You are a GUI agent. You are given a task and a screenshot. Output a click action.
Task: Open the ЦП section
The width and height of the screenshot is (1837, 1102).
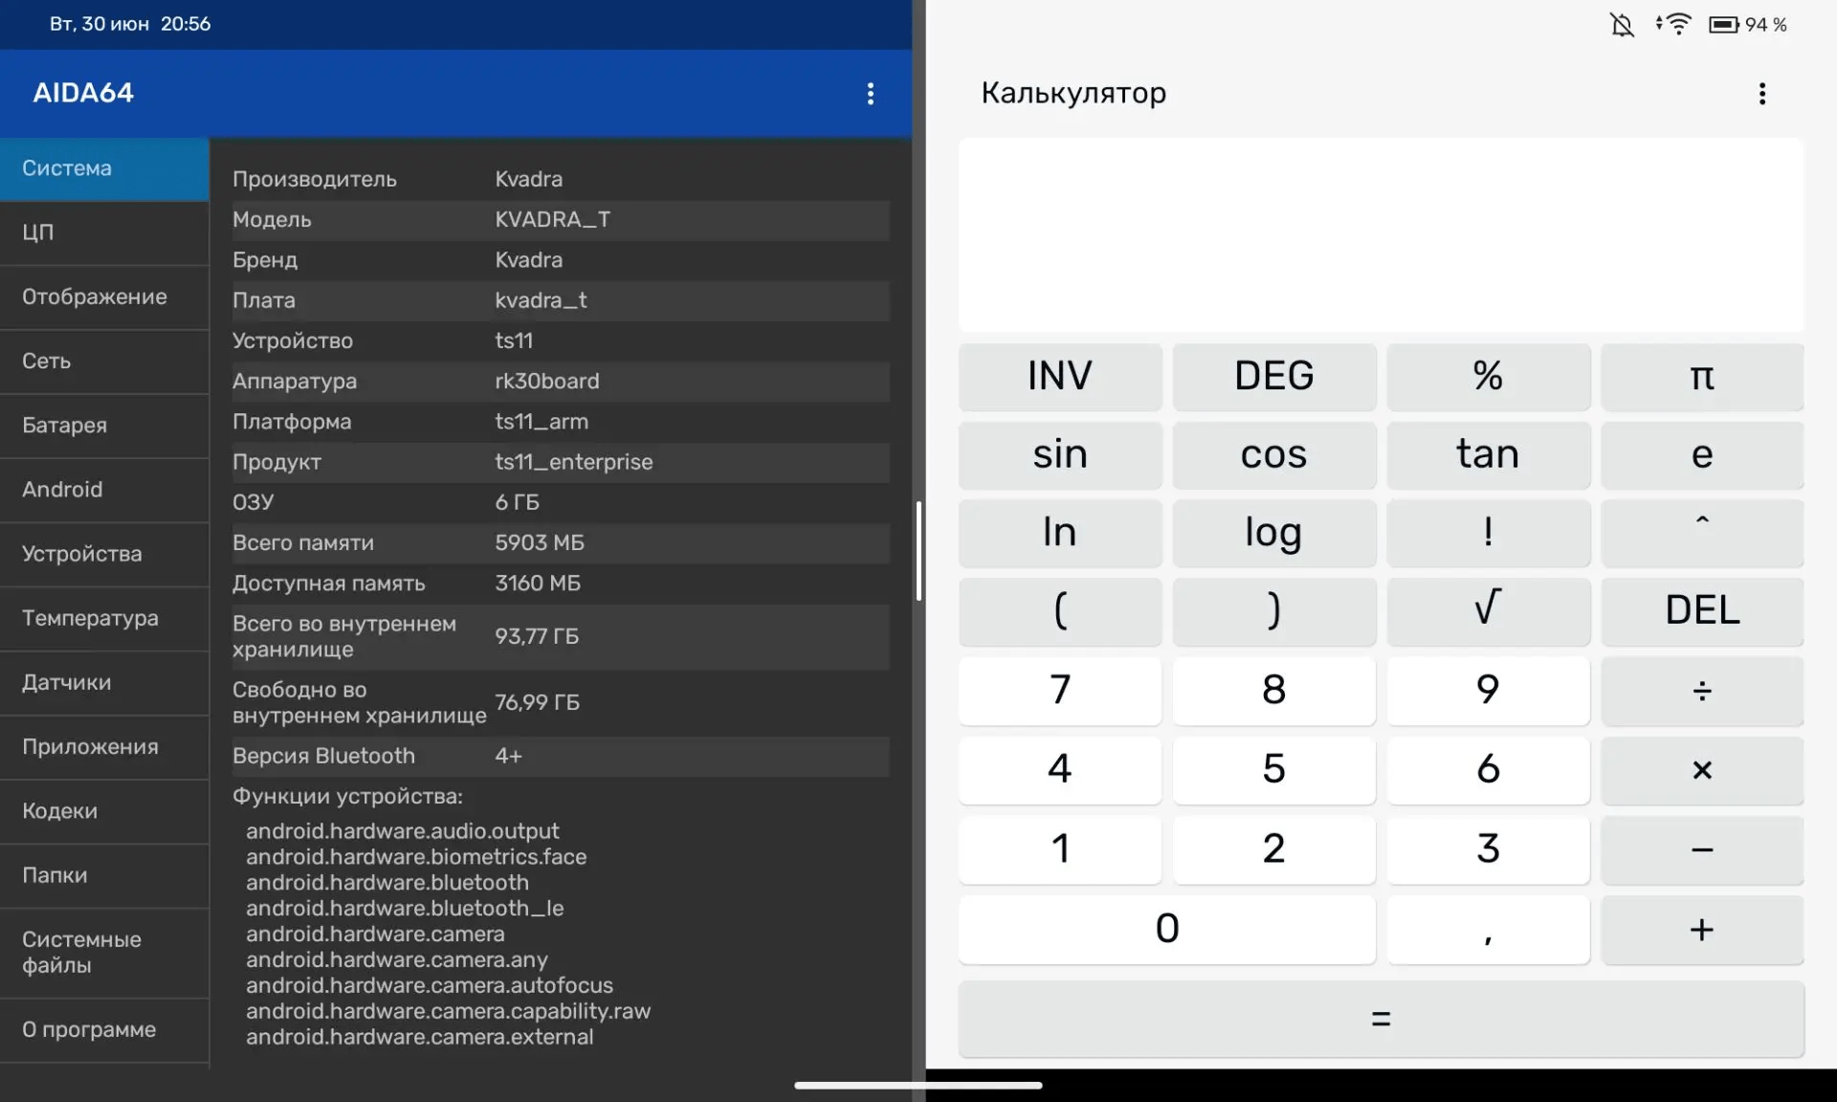tap(104, 232)
